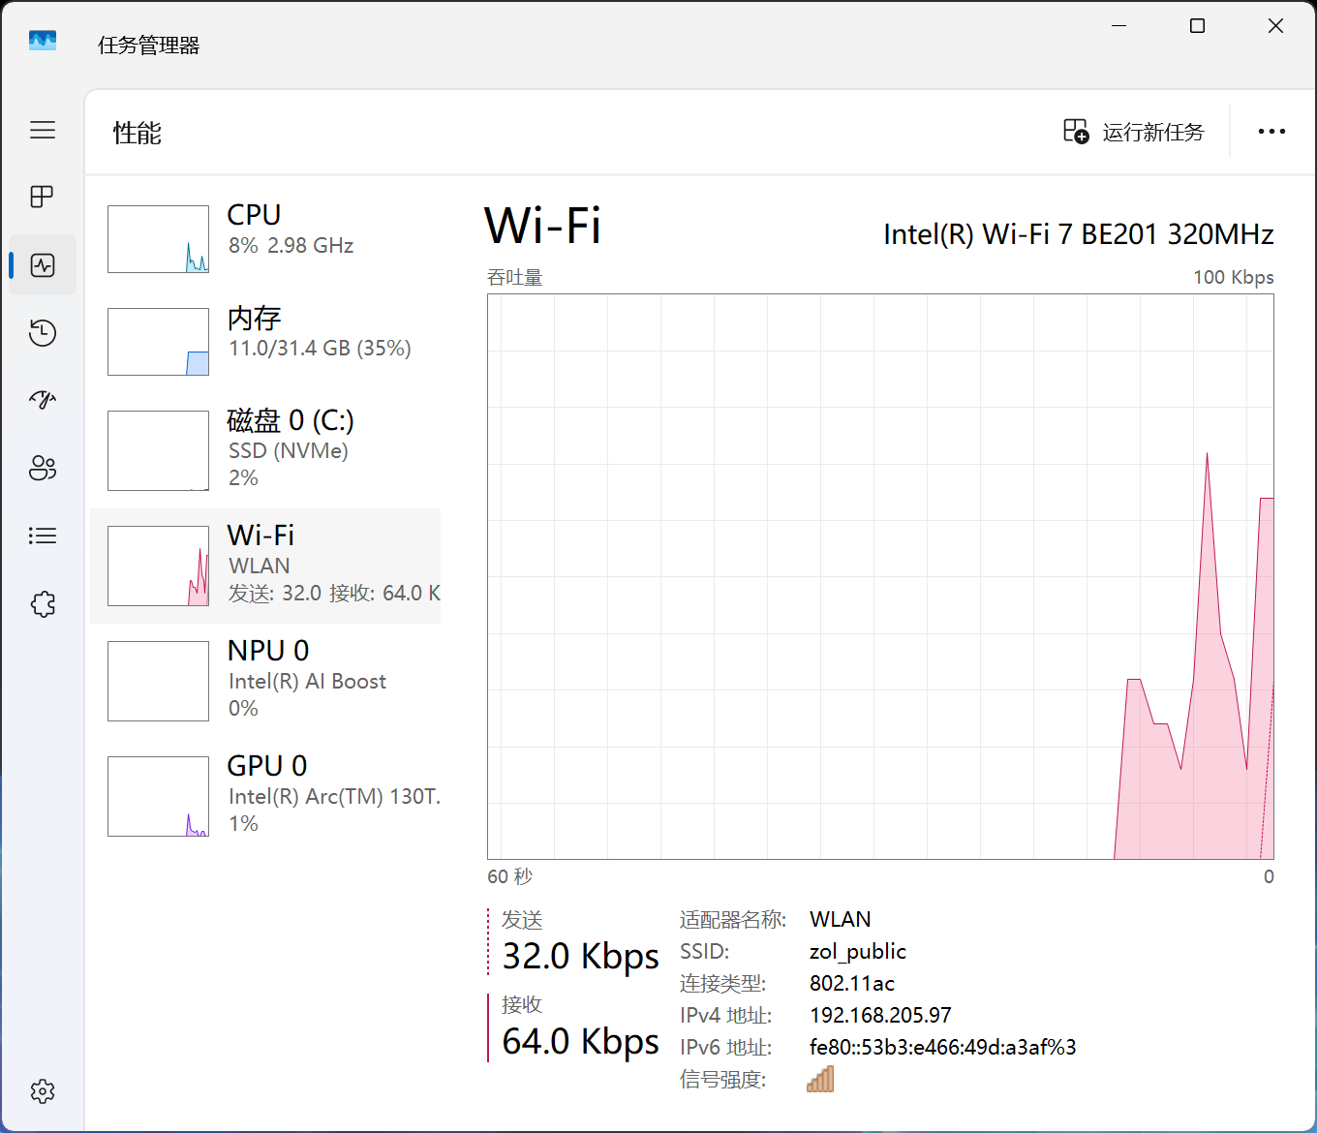
Task: Click the Wi-Fi mini graph thumbnail
Action: point(158,566)
